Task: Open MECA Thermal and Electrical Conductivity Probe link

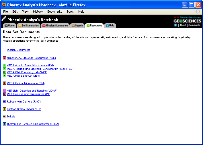Action: 41,69
